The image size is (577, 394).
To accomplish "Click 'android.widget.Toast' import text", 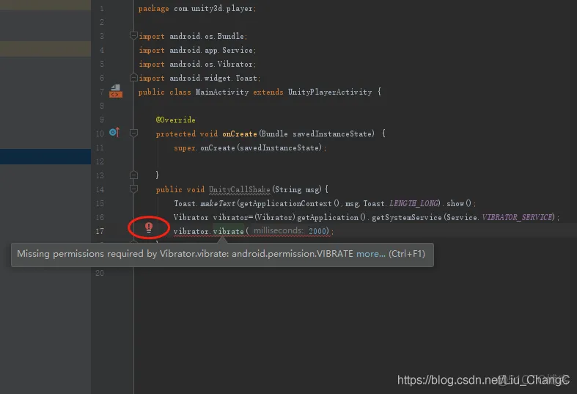I will coord(213,78).
